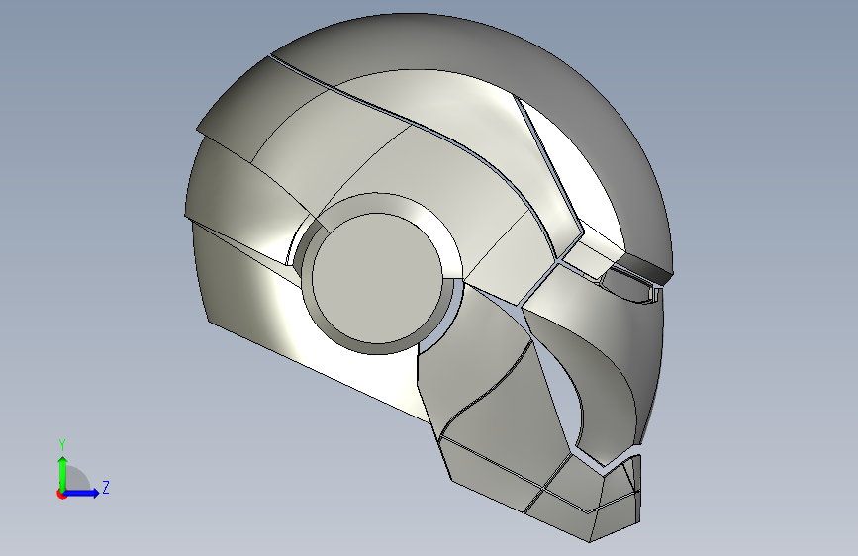The image size is (858, 556).
Task: Click the red origin dot of the axis triad
Action: [61, 494]
